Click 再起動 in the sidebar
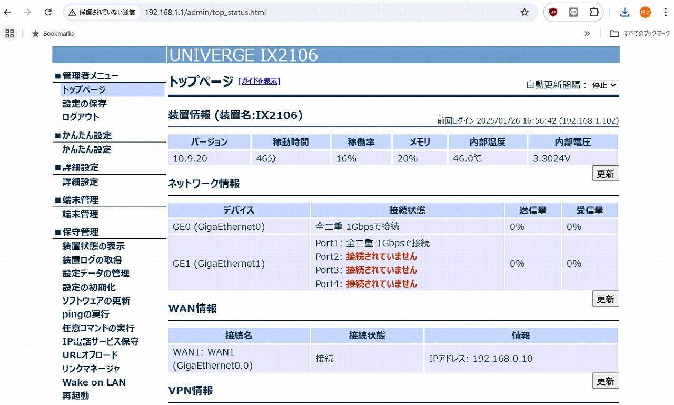674x405 pixels. tap(76, 396)
